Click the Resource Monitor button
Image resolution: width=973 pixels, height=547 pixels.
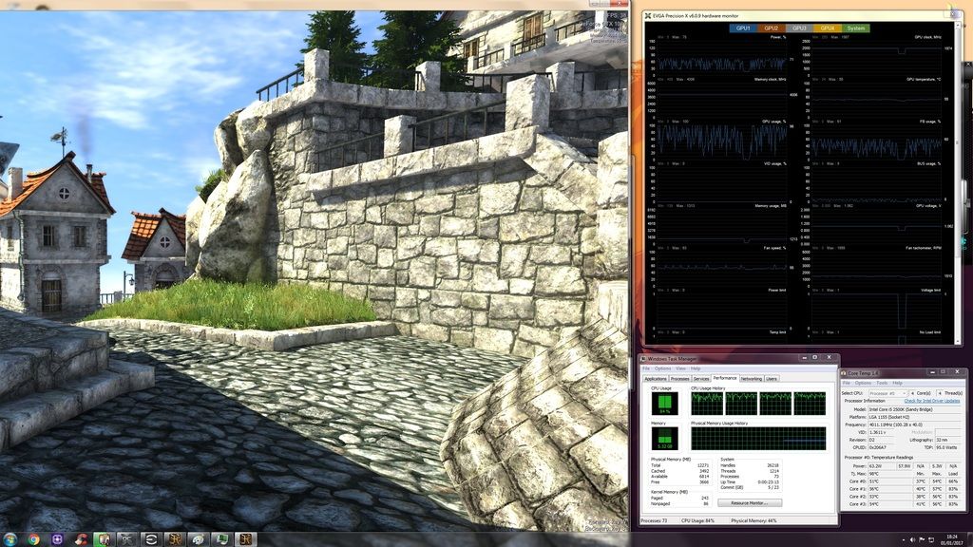(x=750, y=503)
